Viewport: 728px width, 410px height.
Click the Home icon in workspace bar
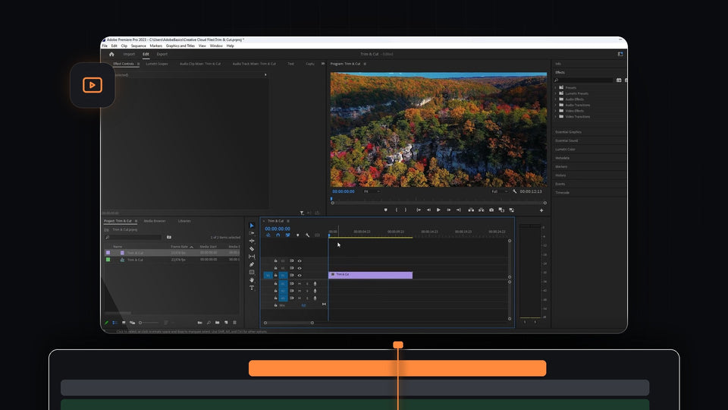111,54
